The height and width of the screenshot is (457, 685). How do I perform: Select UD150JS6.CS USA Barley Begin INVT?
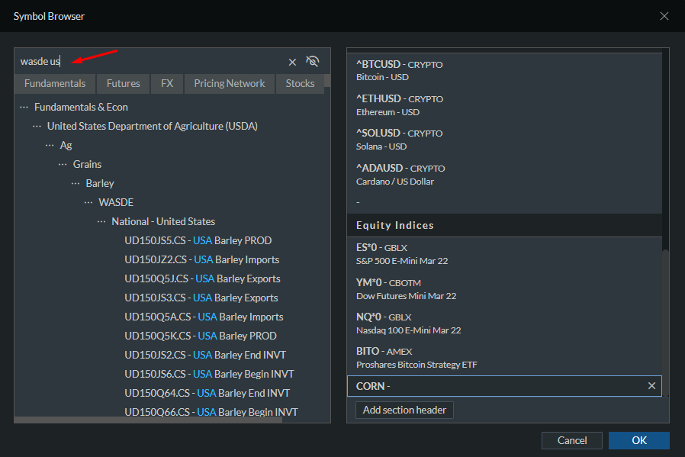(x=209, y=374)
